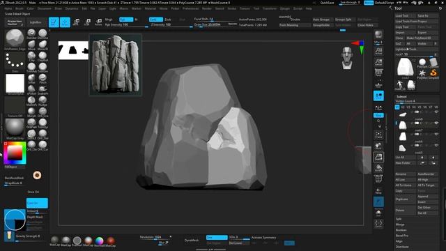
Task: Activate the Draw mode button
Action: click(x=65, y=22)
